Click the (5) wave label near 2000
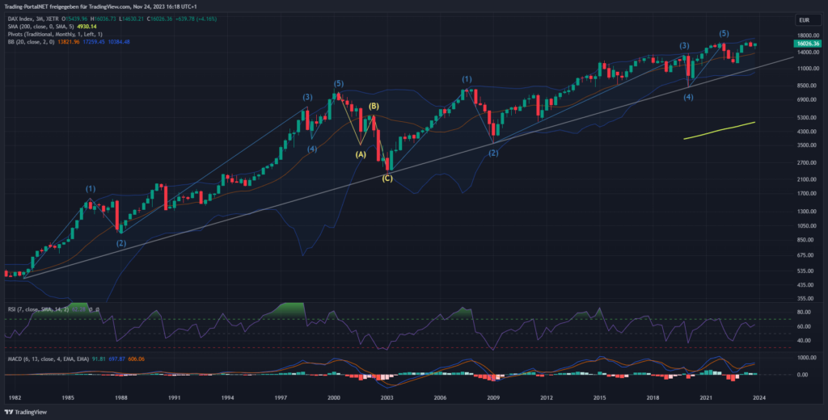 338,83
